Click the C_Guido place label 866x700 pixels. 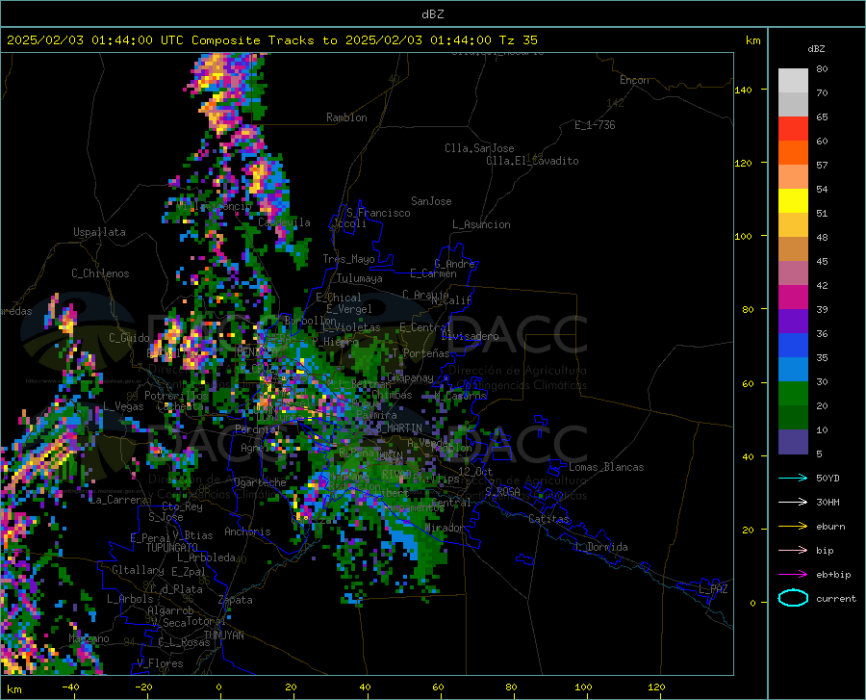point(129,338)
